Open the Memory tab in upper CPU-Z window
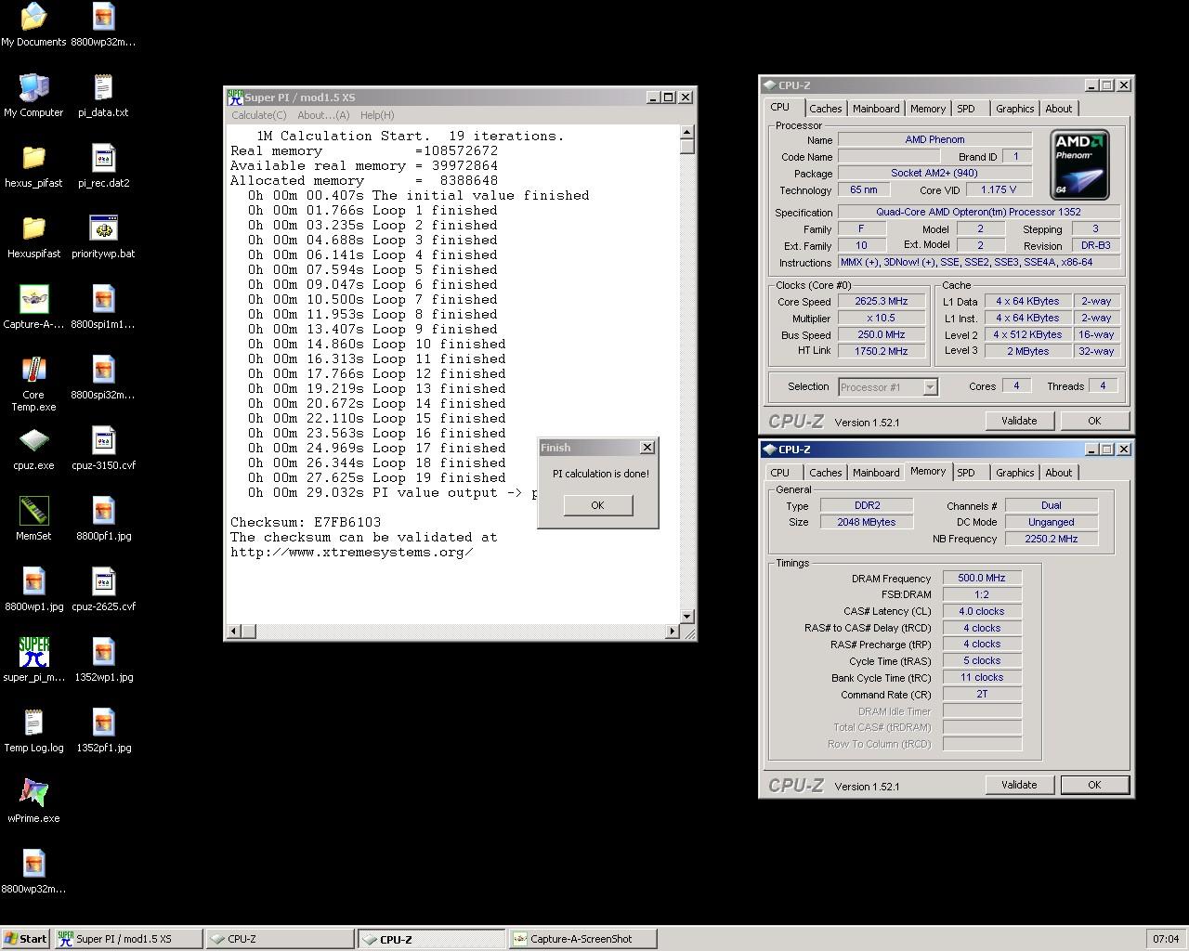 [928, 109]
